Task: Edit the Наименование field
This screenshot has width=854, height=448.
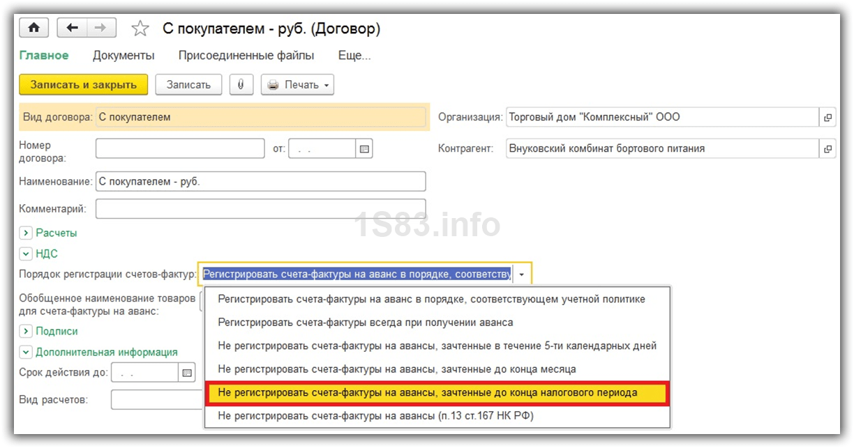Action: (x=260, y=181)
